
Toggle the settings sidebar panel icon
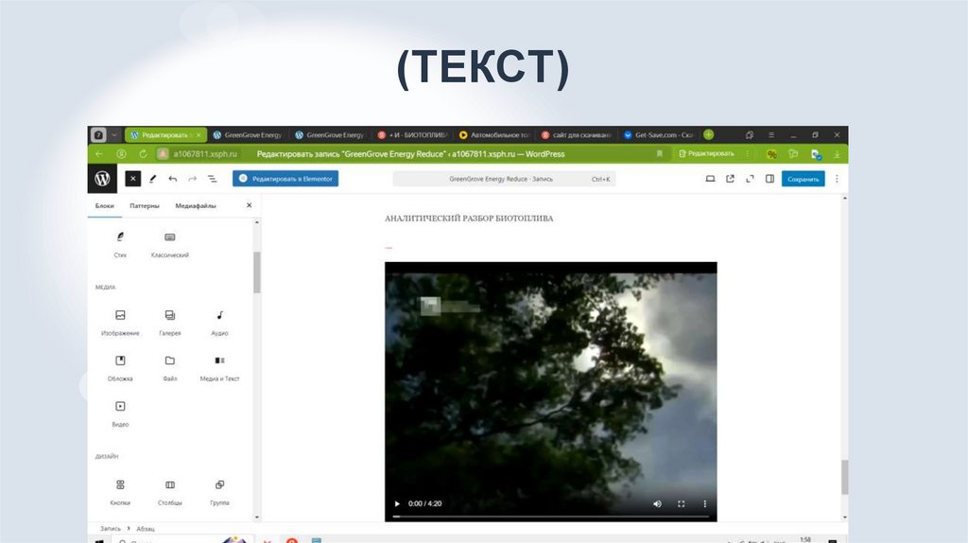click(769, 179)
